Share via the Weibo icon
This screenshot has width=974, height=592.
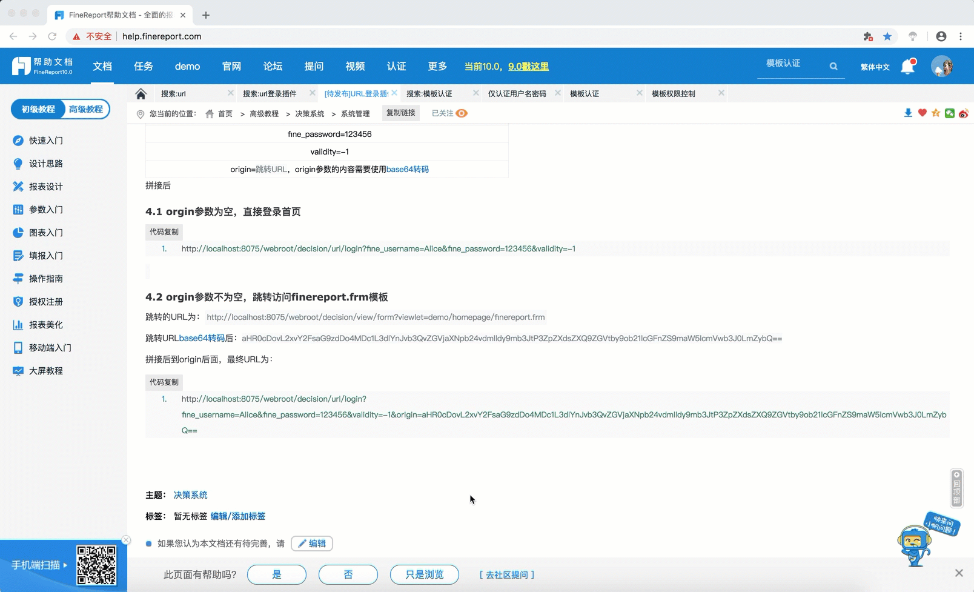click(x=964, y=113)
